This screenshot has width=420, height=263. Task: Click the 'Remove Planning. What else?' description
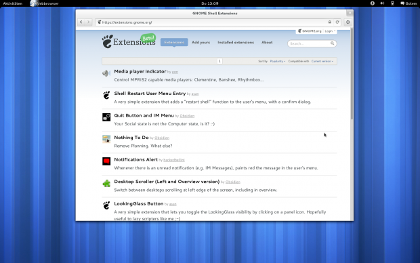coord(143,146)
